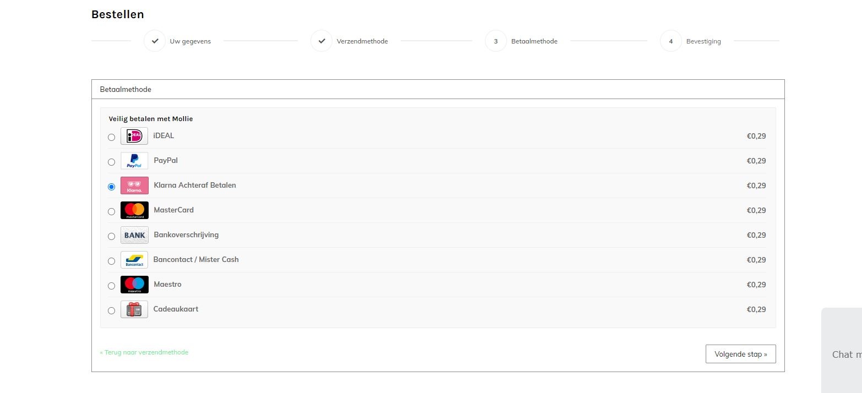Choose the Bankoverschrijving radio button
This screenshot has width=862, height=393.
(111, 236)
